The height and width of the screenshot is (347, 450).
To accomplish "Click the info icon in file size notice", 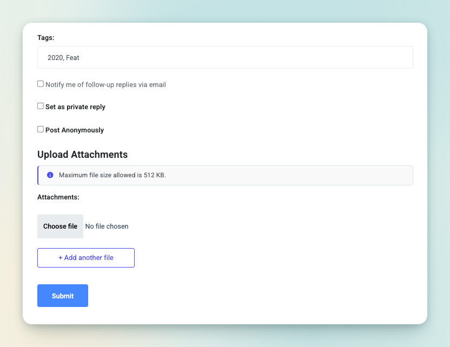I will click(50, 175).
